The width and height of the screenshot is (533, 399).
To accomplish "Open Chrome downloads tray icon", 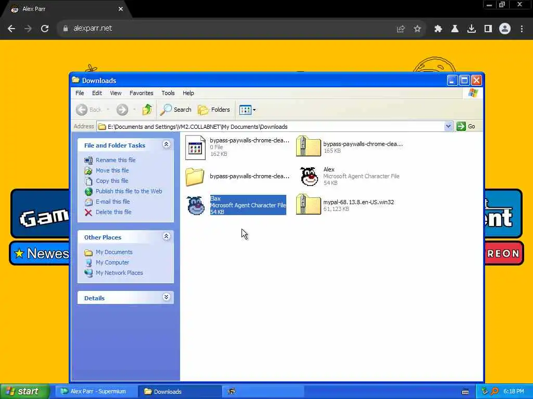I will click(471, 29).
